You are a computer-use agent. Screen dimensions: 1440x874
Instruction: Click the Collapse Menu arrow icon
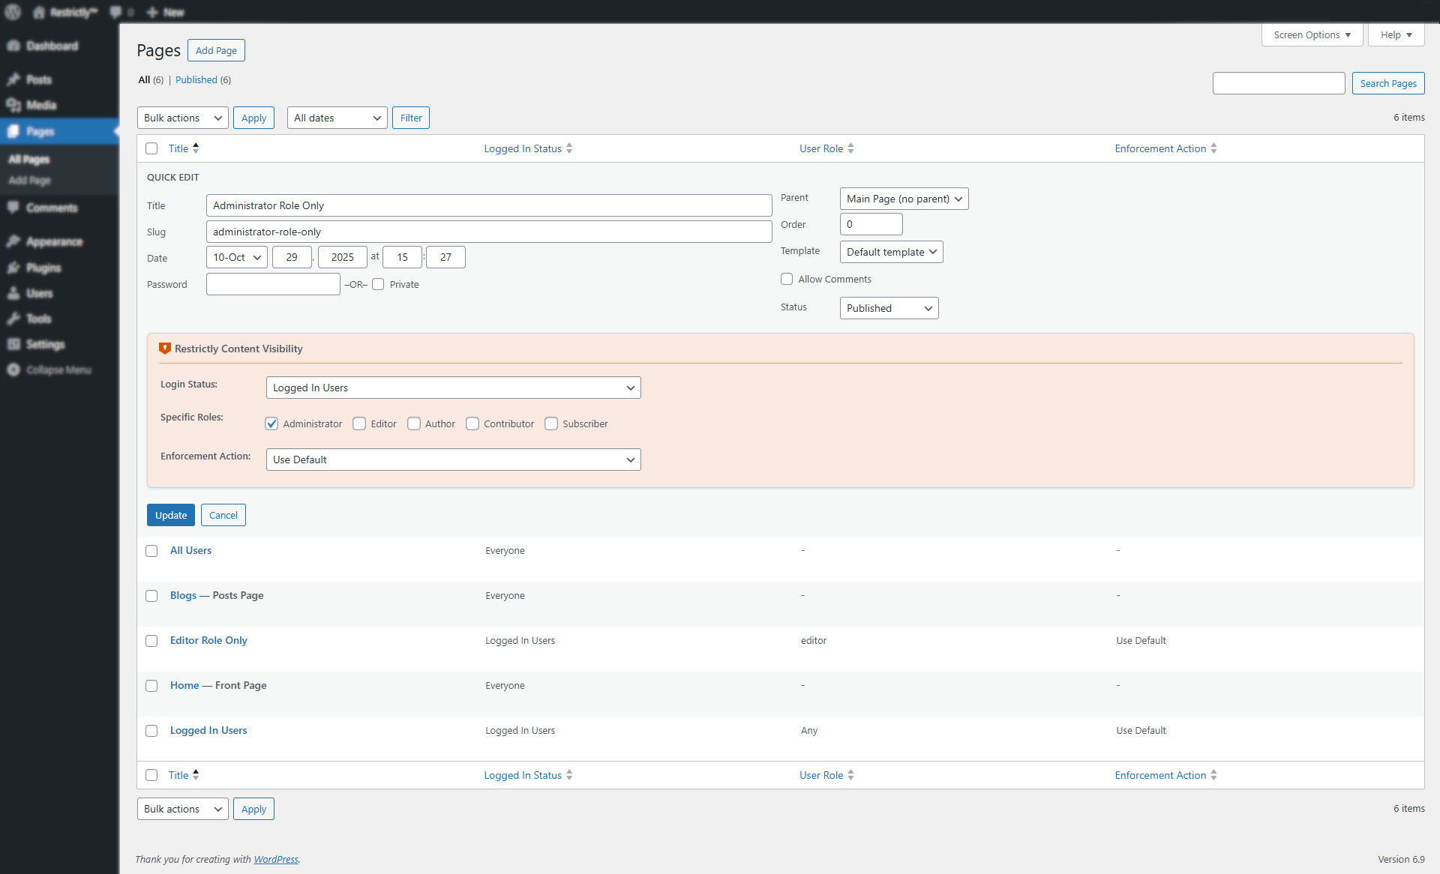13,370
